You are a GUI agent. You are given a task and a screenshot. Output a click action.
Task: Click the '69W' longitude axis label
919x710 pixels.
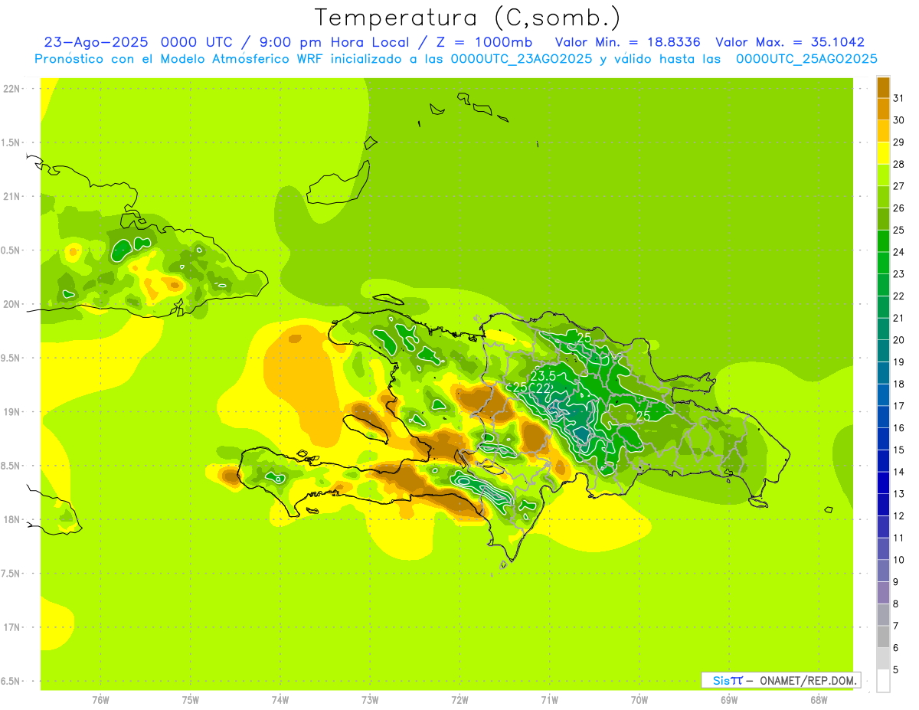pyautogui.click(x=729, y=699)
